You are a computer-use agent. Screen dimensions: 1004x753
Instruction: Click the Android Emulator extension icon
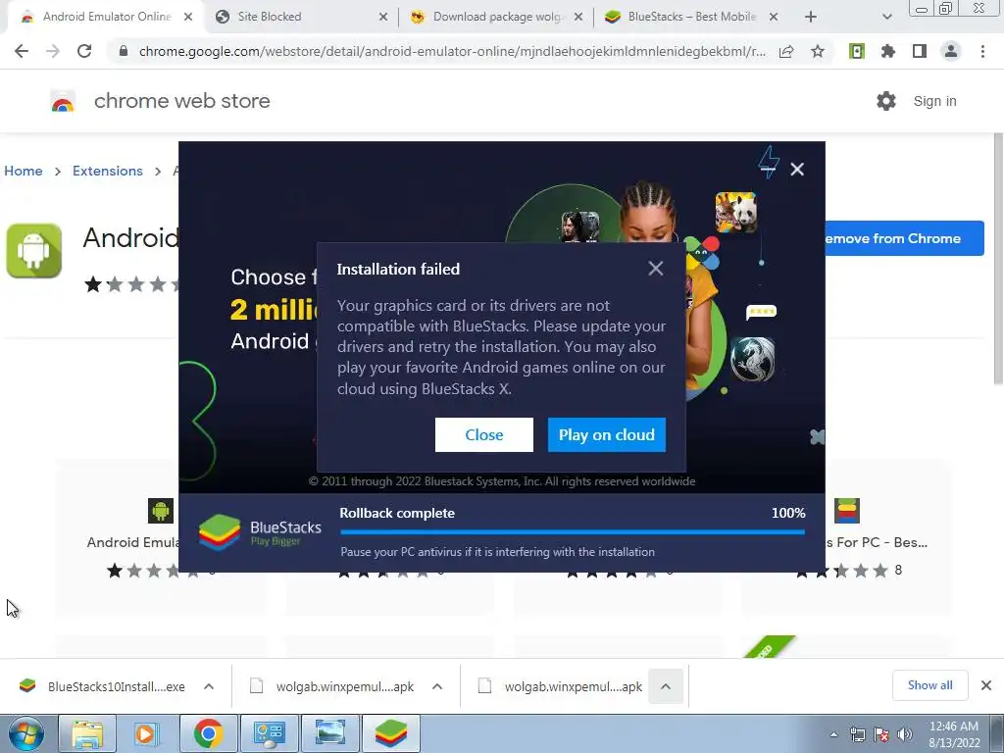click(34, 250)
